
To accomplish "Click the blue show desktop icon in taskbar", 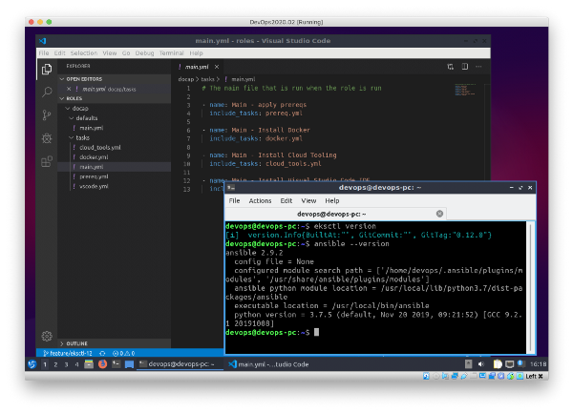I will tap(129, 364).
